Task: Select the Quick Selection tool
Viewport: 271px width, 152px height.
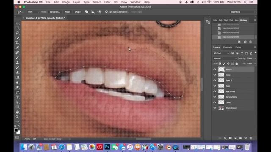Action: click(x=17, y=38)
